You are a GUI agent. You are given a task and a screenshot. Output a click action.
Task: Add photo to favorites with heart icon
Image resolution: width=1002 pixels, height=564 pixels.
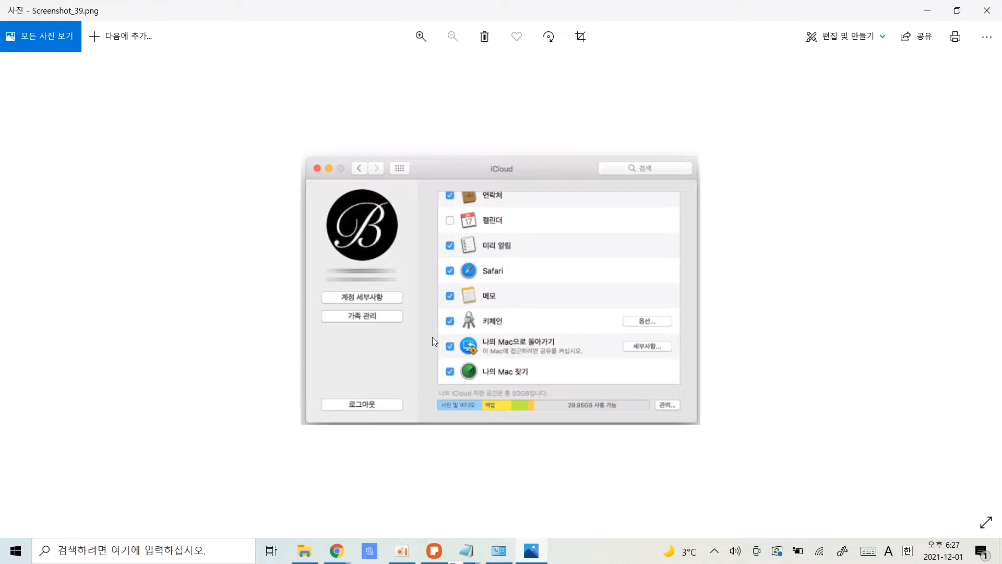tap(517, 37)
